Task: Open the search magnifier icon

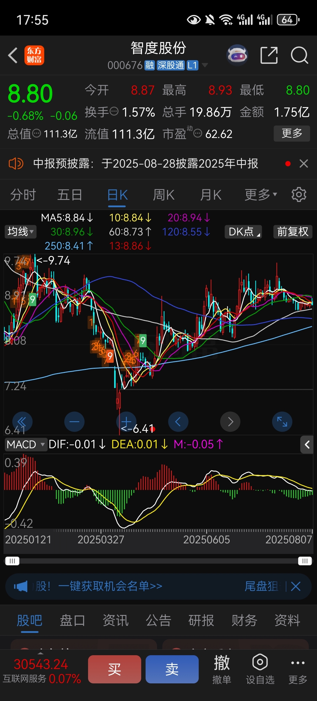Action: click(299, 55)
